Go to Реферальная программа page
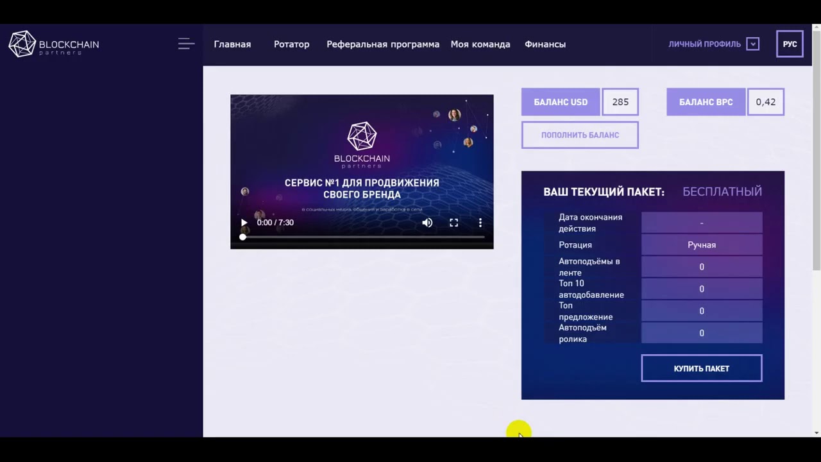821x462 pixels. click(x=383, y=44)
